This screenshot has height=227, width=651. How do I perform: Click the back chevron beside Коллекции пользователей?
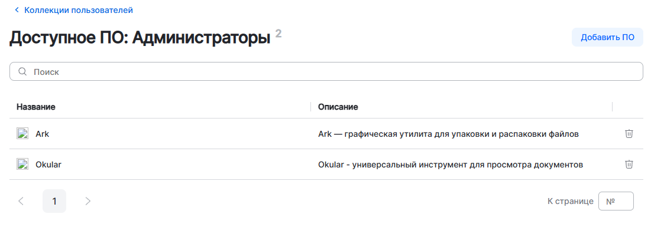17,10
